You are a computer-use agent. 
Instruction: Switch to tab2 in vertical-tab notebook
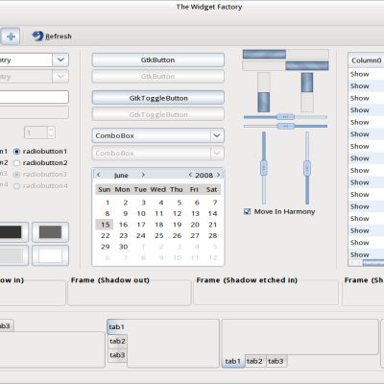pyautogui.click(x=117, y=341)
